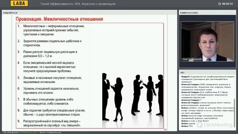Click slide item 9 'Распространённый и опасный вид юмора'
The image size is (238, 134).
(x=52, y=123)
